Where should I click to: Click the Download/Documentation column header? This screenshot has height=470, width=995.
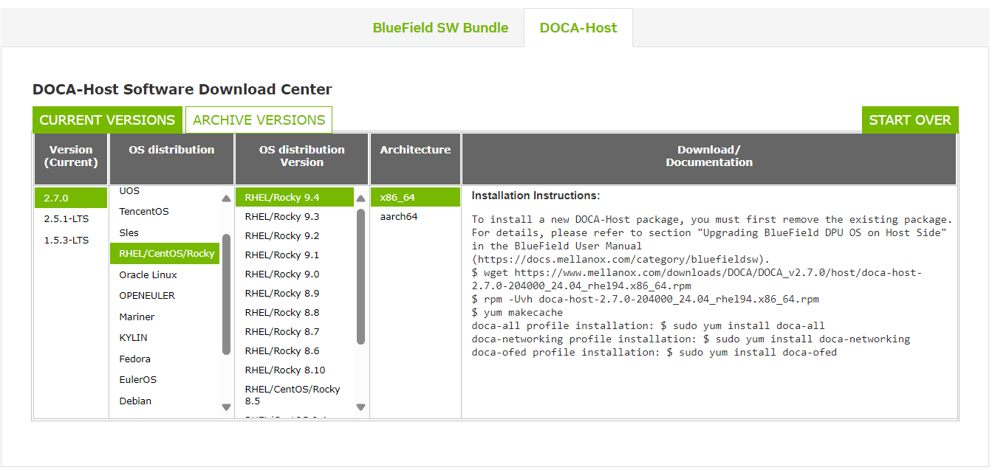pyautogui.click(x=709, y=159)
